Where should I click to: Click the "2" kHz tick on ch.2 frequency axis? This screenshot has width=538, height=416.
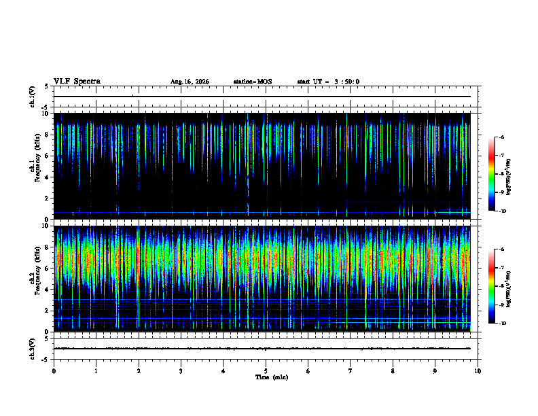[47, 311]
